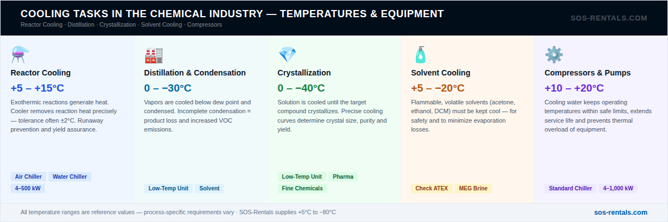Select the MEG Brine tag
668x222 pixels.
coord(473,188)
